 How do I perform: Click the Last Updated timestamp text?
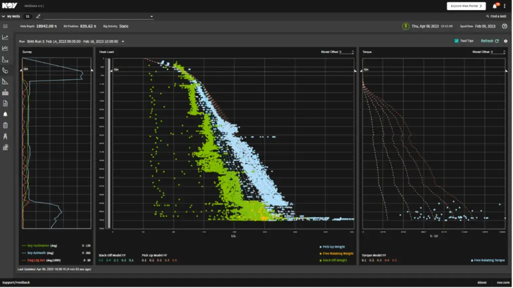click(x=54, y=269)
